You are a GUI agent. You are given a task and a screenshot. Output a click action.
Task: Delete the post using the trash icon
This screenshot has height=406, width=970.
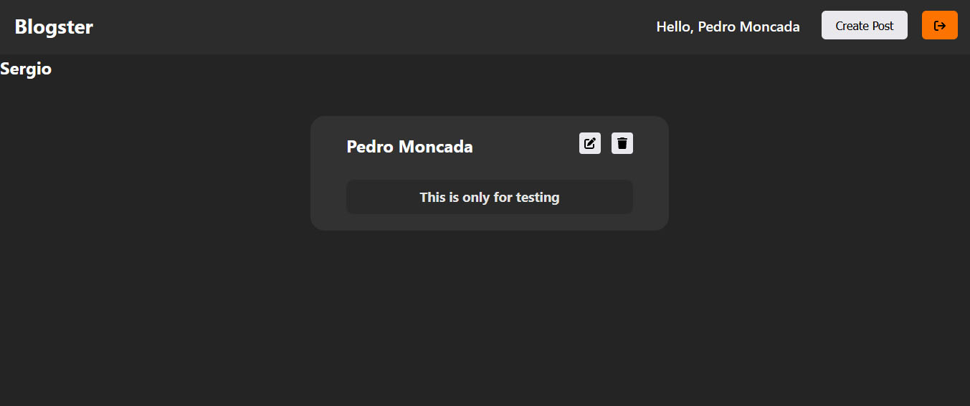[x=622, y=143]
